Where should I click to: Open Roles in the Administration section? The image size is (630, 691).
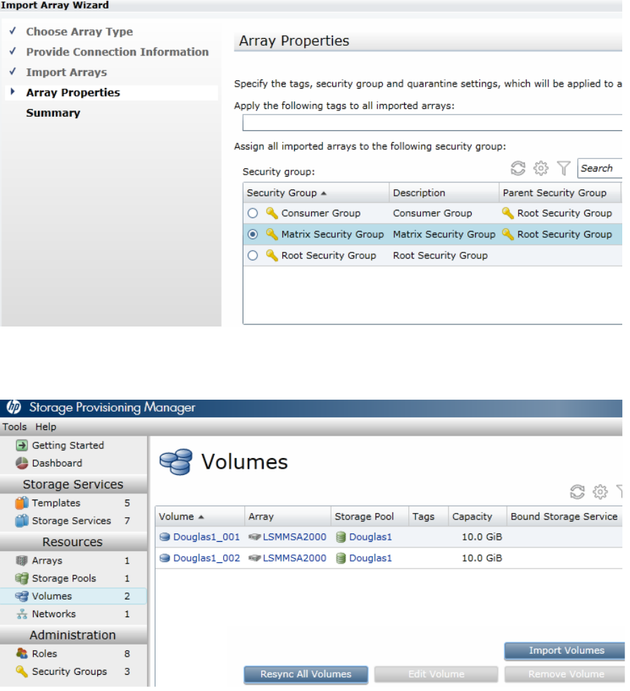44,654
